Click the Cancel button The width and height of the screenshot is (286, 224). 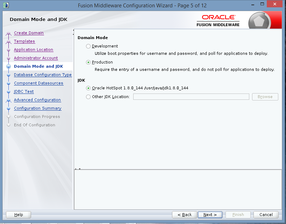266,215
